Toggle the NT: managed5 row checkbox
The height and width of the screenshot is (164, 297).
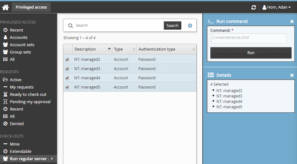pyautogui.click(x=67, y=87)
